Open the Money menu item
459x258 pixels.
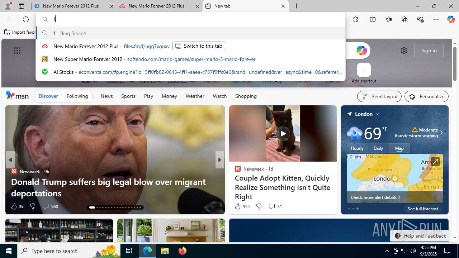169,96
